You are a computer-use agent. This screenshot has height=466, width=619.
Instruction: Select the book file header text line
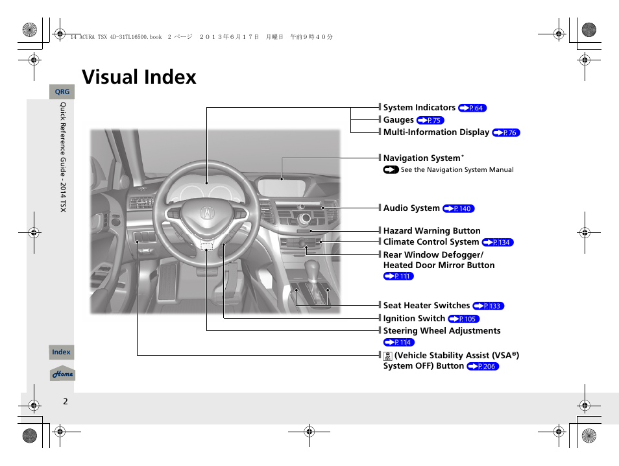(x=201, y=37)
